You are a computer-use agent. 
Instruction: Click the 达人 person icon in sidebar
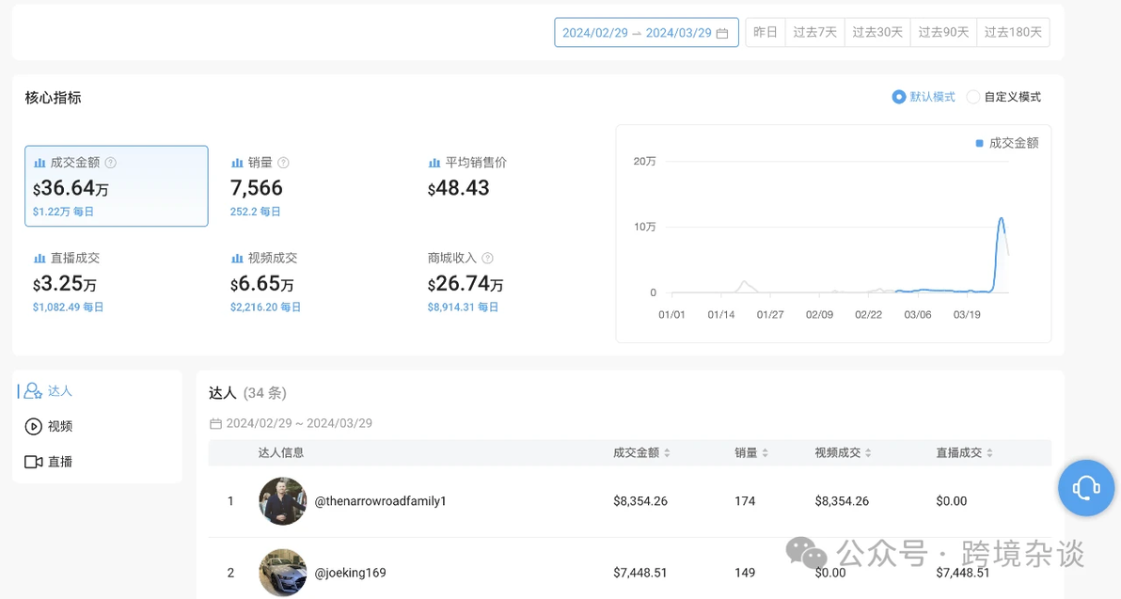pos(33,391)
